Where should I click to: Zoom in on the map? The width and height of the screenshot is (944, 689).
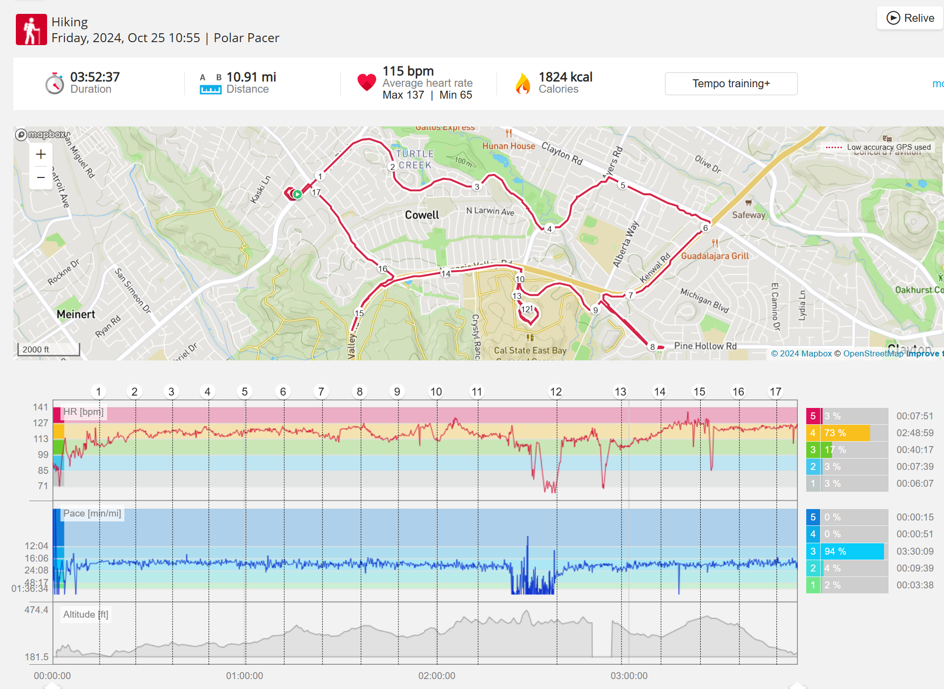[41, 154]
